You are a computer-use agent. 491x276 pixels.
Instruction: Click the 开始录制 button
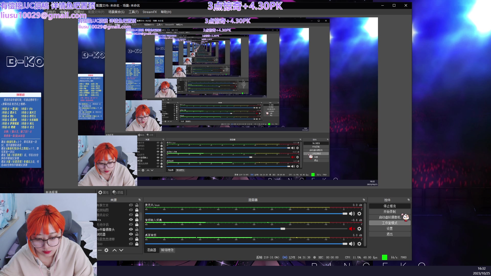pyautogui.click(x=389, y=212)
